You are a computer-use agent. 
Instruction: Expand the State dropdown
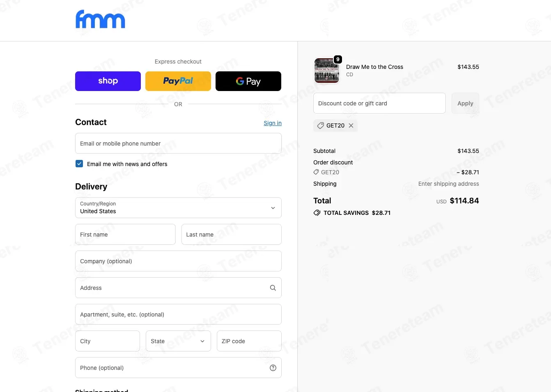[178, 341]
